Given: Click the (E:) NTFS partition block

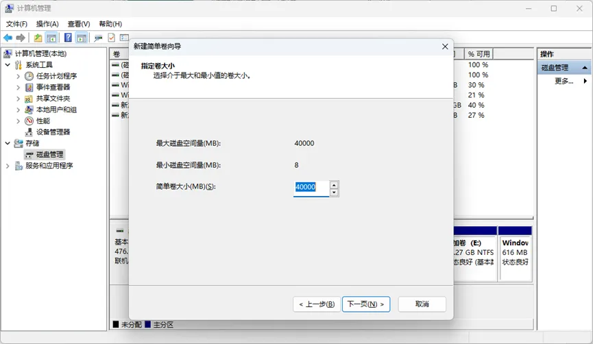Looking at the screenshot, I should pos(474,254).
